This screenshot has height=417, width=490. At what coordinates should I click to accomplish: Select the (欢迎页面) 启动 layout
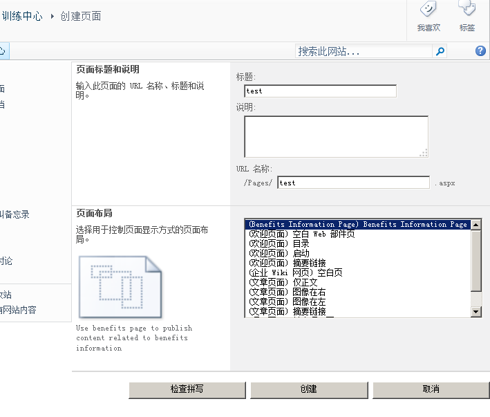[x=357, y=254]
